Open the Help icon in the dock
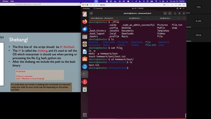 tap(85, 67)
